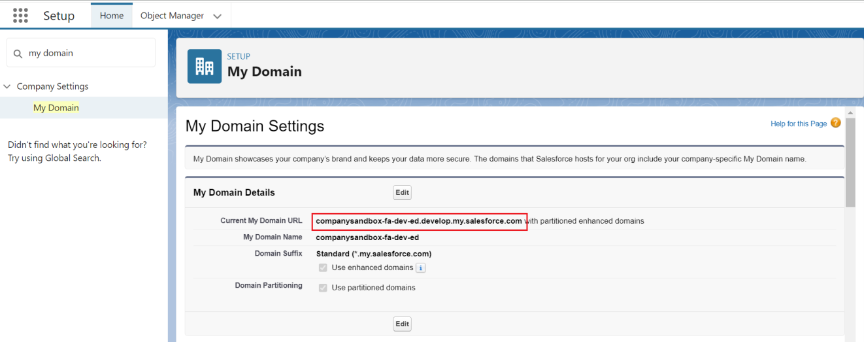Image resolution: width=864 pixels, height=342 pixels.
Task: Click the enhanced domains info icon
Action: [x=421, y=267]
